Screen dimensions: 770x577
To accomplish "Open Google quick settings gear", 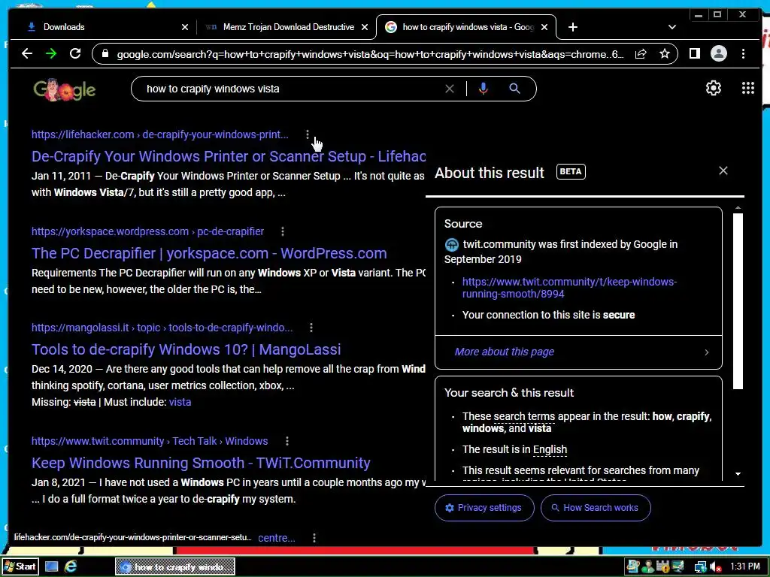I will (713, 88).
